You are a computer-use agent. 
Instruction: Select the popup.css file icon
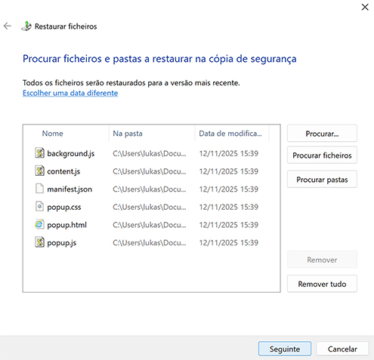39,207
